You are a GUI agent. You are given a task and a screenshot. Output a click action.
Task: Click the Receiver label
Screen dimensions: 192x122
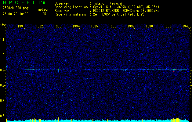[x=62, y=11]
